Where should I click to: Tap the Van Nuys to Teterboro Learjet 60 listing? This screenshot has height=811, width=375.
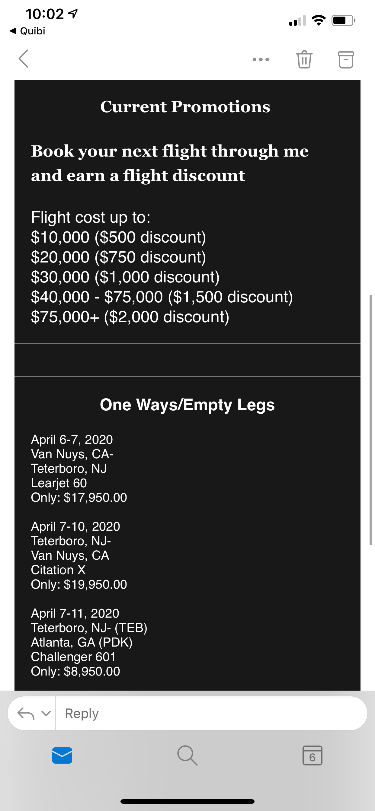tap(79, 469)
